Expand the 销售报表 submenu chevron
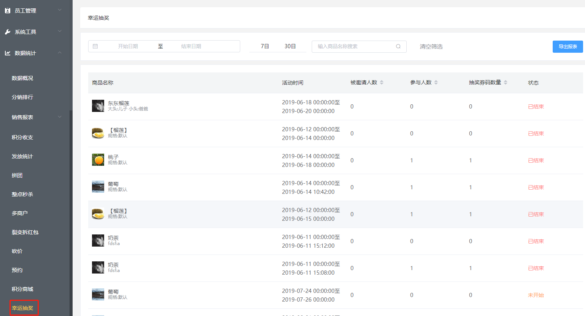The image size is (585, 316). 60,117
